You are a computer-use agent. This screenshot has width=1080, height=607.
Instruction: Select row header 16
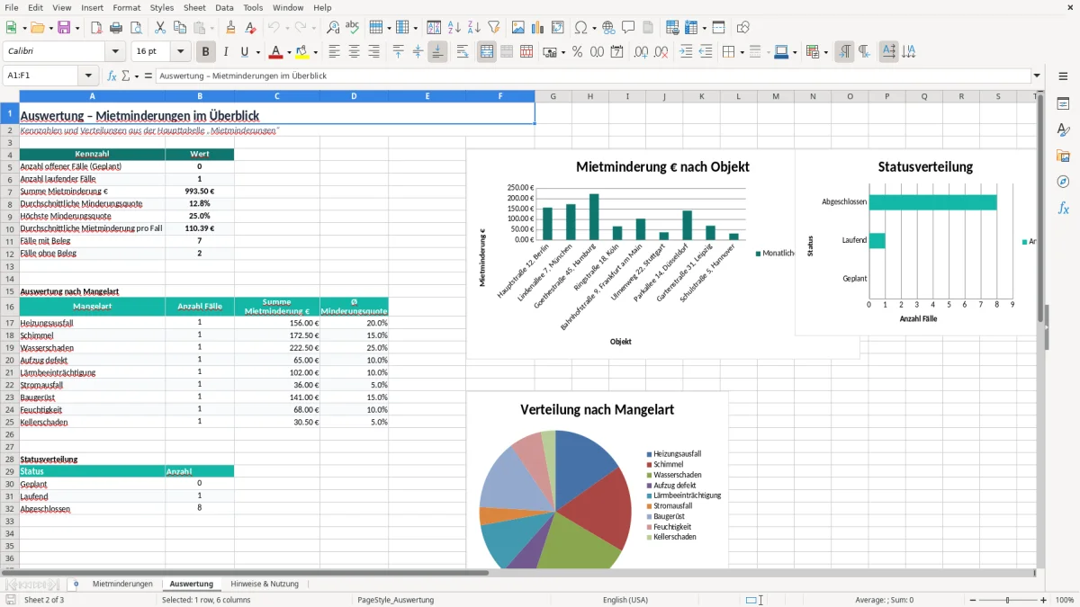coord(10,307)
